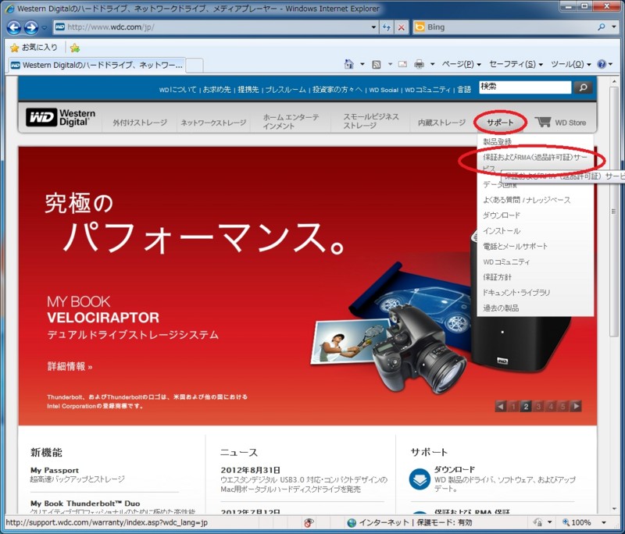Click the site search magnifier button

click(x=583, y=87)
